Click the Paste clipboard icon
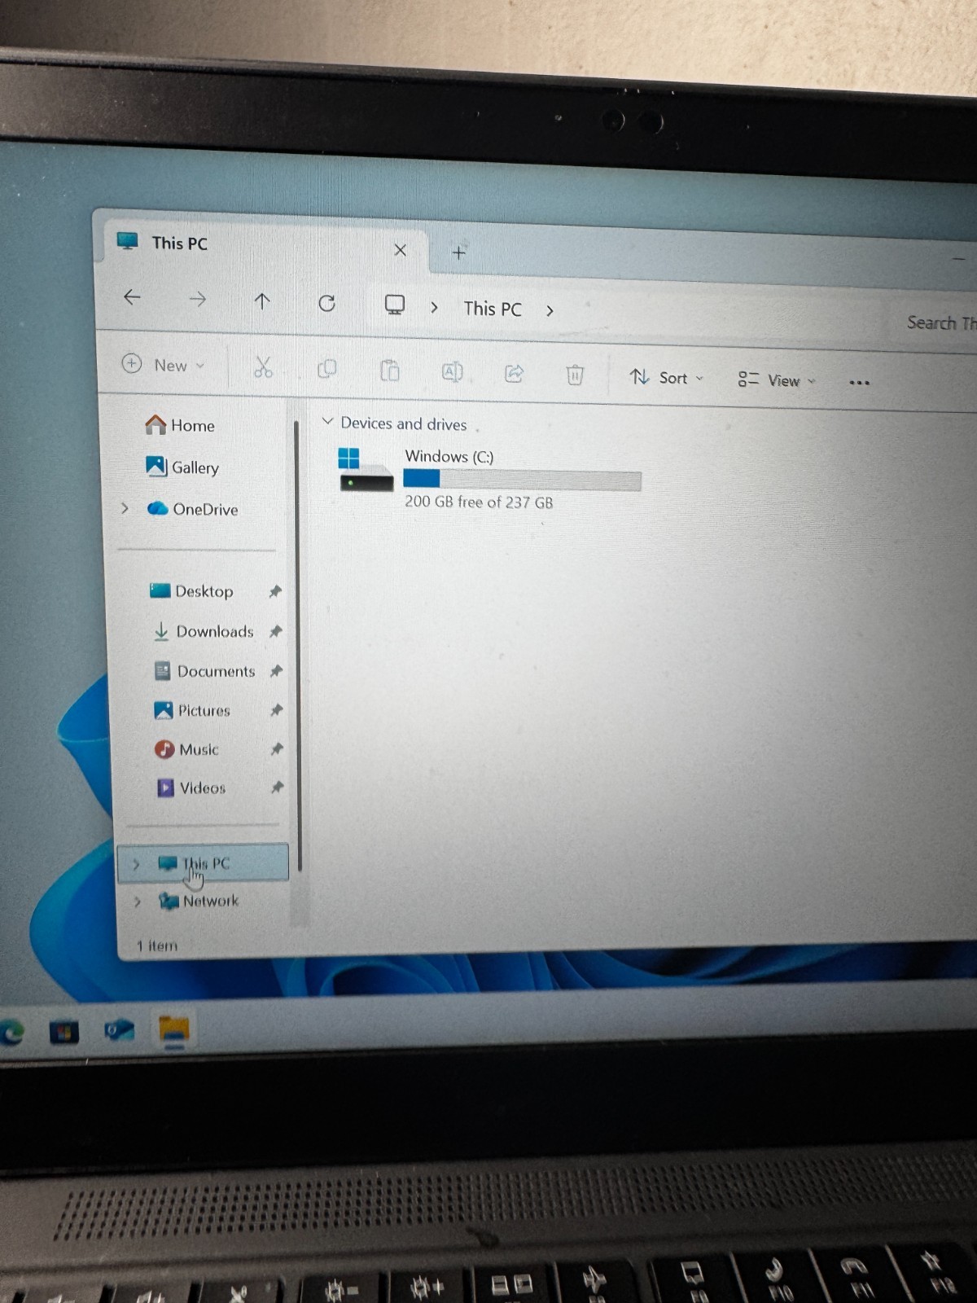 [x=389, y=371]
